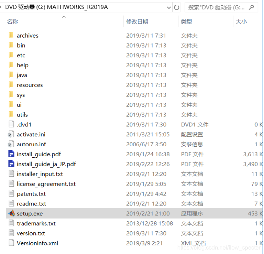Click the .dvd1 blank file icon

pos(11,125)
